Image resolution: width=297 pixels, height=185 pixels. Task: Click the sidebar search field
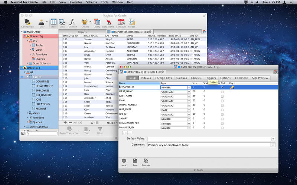(42, 133)
